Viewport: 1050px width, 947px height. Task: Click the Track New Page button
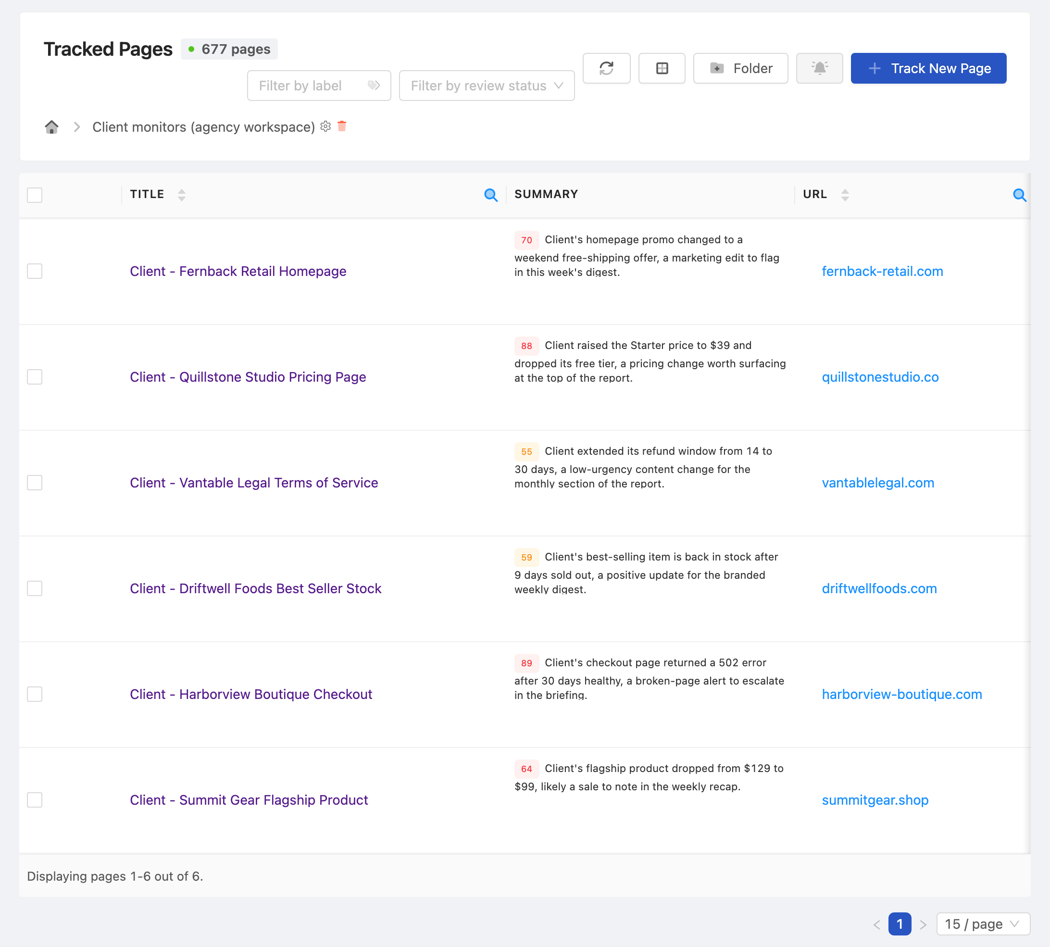(x=928, y=68)
